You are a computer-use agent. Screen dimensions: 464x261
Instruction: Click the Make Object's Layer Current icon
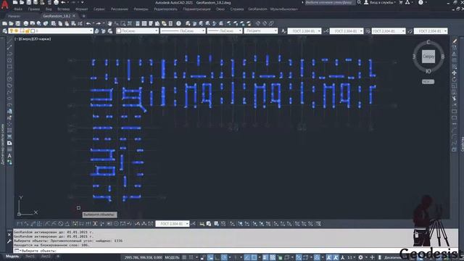96,30
